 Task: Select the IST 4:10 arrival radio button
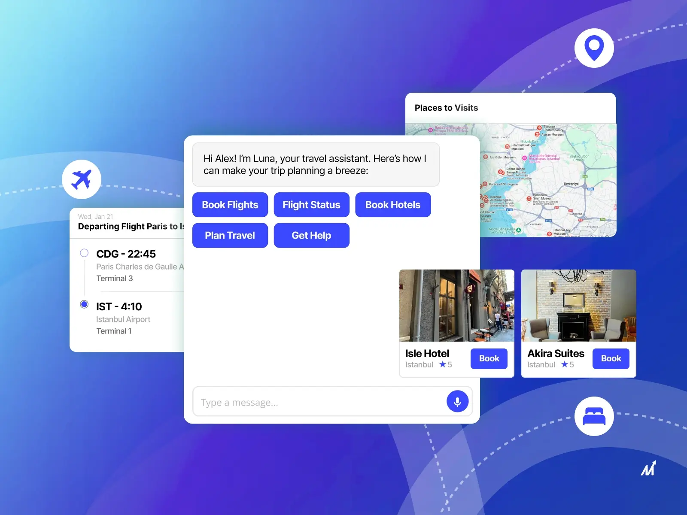pos(84,305)
